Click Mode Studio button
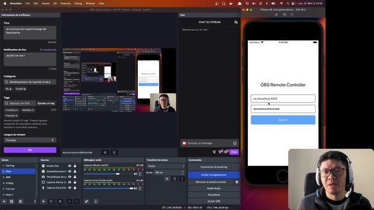The width and height of the screenshot is (374, 210). [x=214, y=188]
